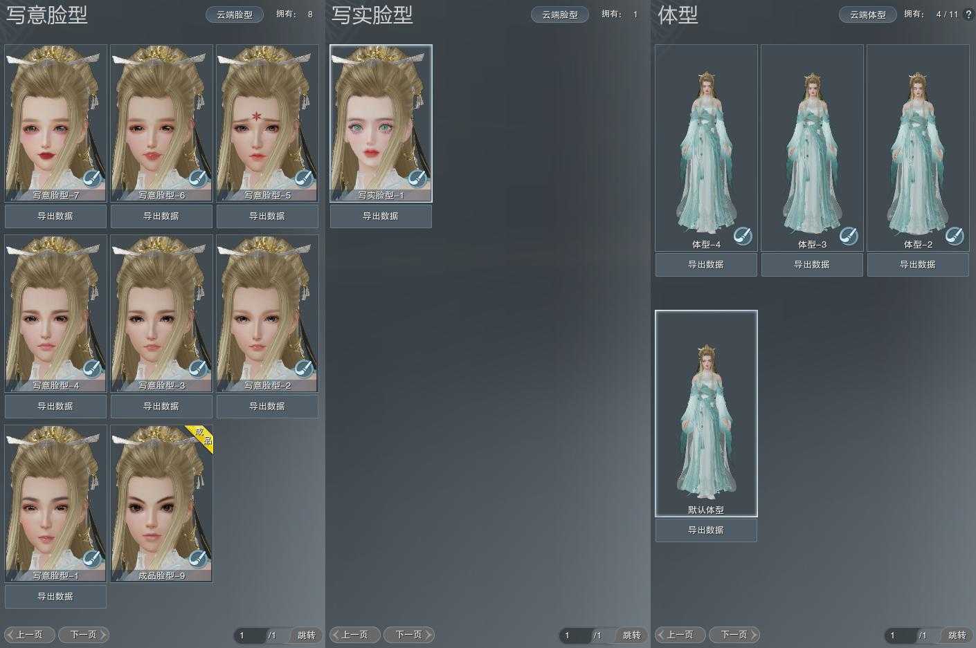Click brush edit icon on 成品脸型-9
The height and width of the screenshot is (648, 976).
[198, 559]
